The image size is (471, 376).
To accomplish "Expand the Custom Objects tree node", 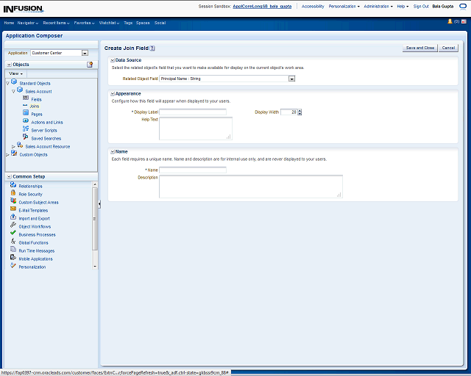I will coord(7,154).
